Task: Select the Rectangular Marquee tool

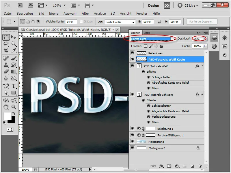Action: coord(6,37)
